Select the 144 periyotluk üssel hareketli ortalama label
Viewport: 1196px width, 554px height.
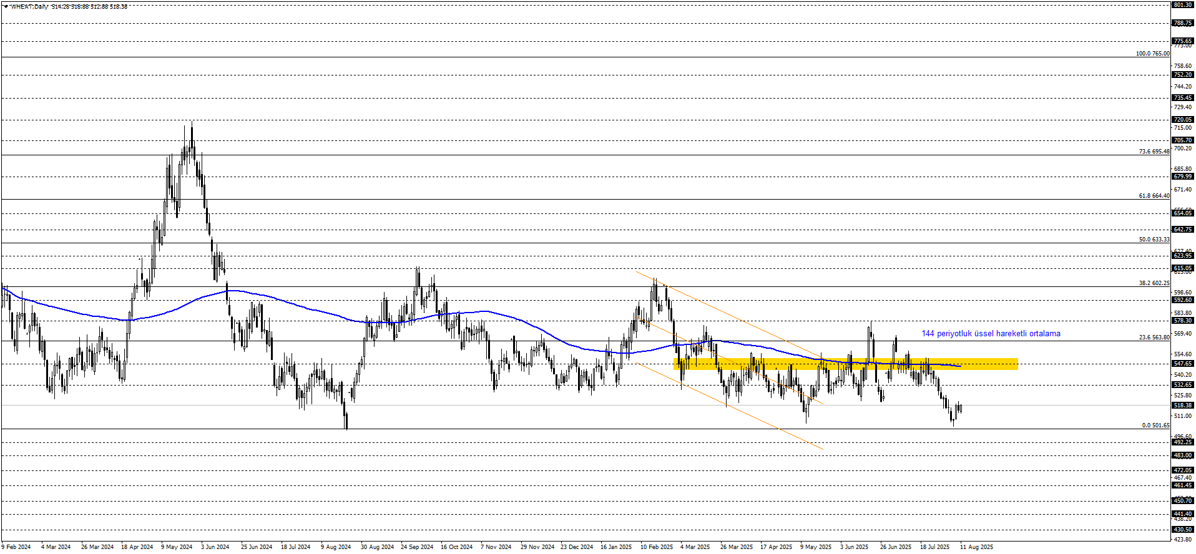[991, 334]
